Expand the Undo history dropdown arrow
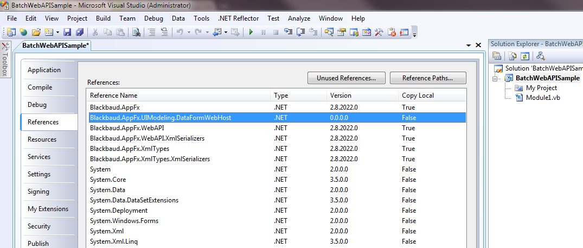The height and width of the screenshot is (248, 583). point(189,33)
